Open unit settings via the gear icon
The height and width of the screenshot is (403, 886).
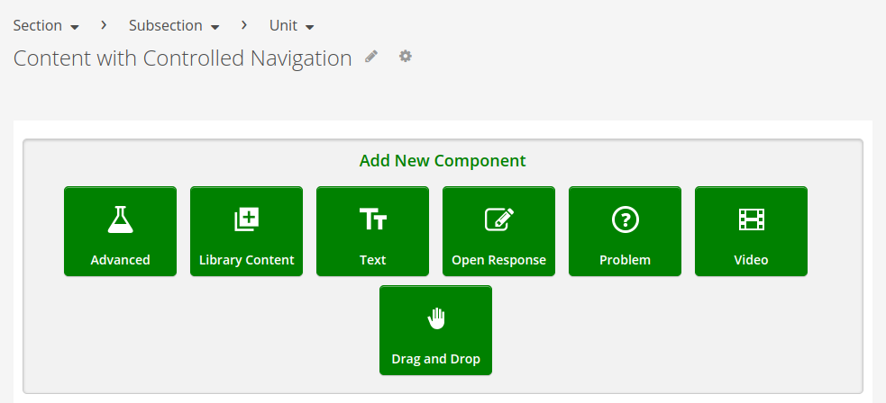tap(406, 57)
